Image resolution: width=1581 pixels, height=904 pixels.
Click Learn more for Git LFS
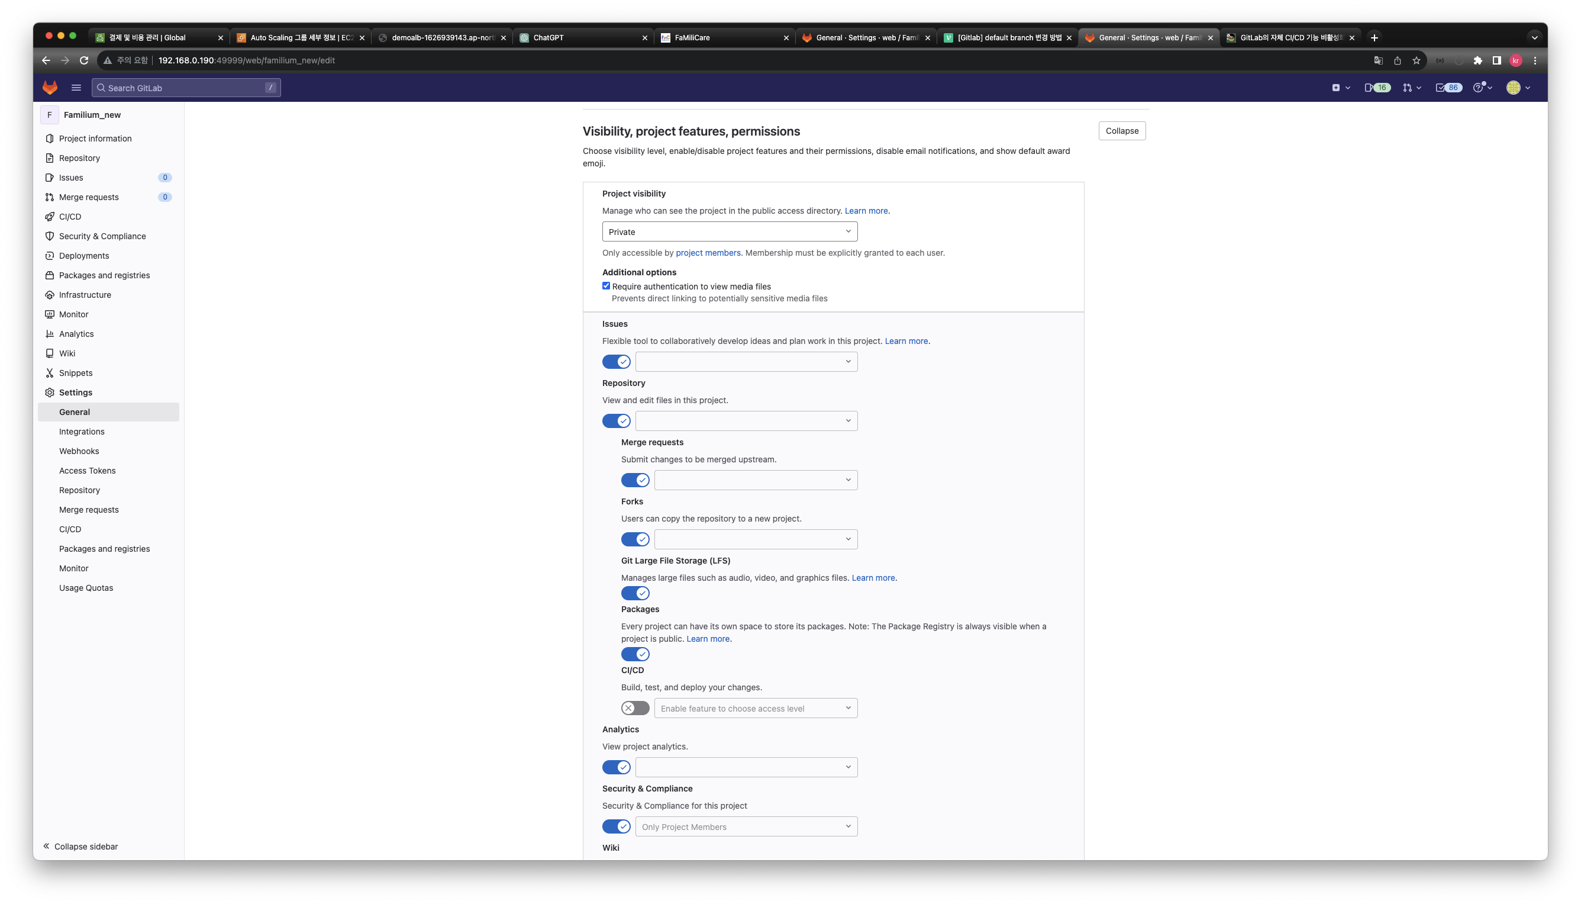(x=873, y=578)
